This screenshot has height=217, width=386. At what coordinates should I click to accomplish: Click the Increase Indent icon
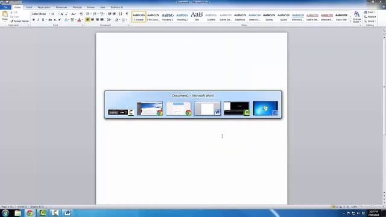click(114, 14)
